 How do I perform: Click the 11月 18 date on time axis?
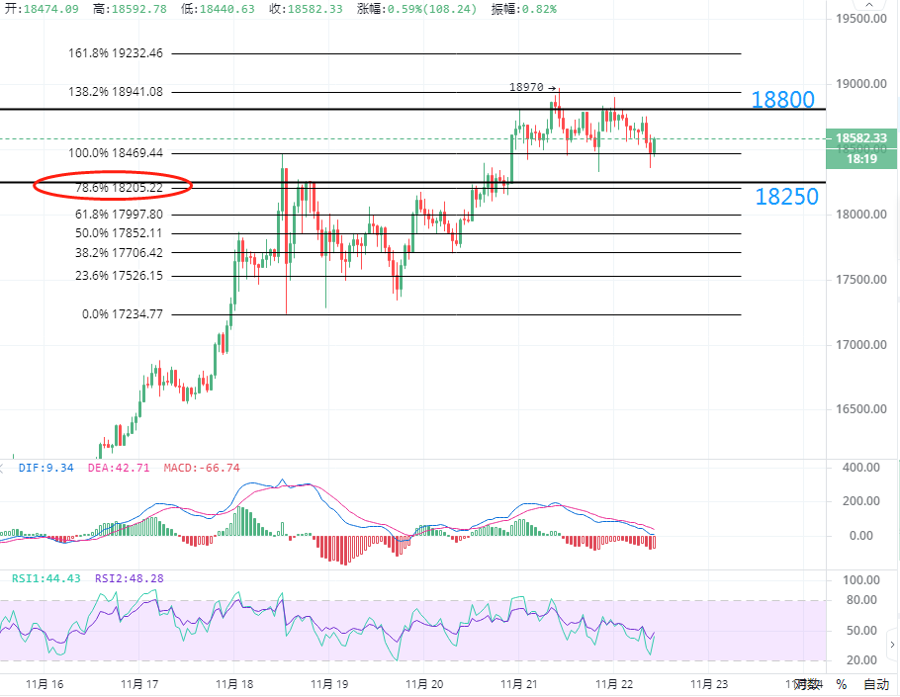(x=234, y=684)
